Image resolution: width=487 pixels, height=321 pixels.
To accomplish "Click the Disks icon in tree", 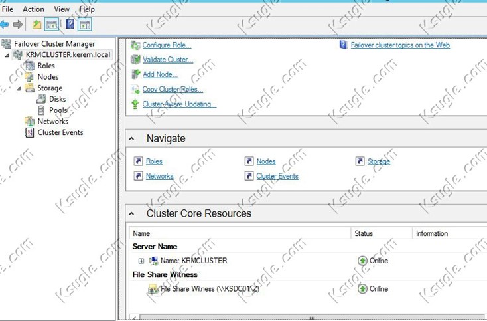I will point(41,99).
